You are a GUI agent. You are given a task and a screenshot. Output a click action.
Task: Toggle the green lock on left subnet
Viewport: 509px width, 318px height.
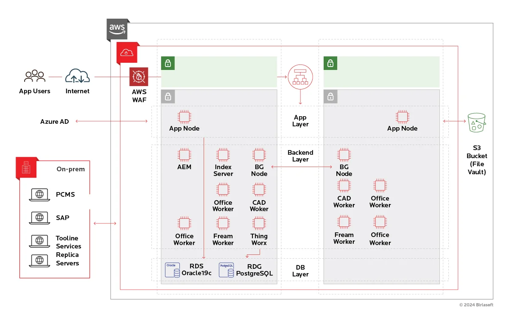click(x=168, y=63)
